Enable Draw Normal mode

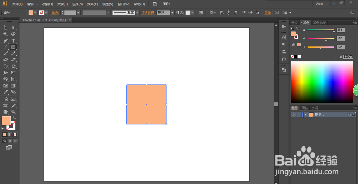pyautogui.click(x=5, y=141)
